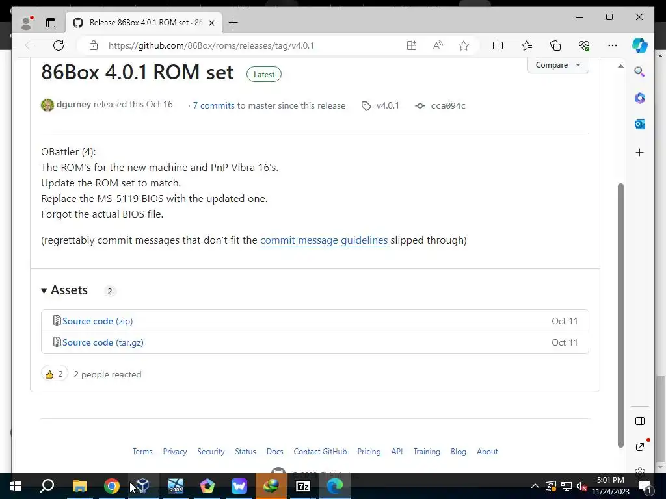Open the Contact GitHub footer link
The width and height of the screenshot is (666, 499).
(x=320, y=452)
